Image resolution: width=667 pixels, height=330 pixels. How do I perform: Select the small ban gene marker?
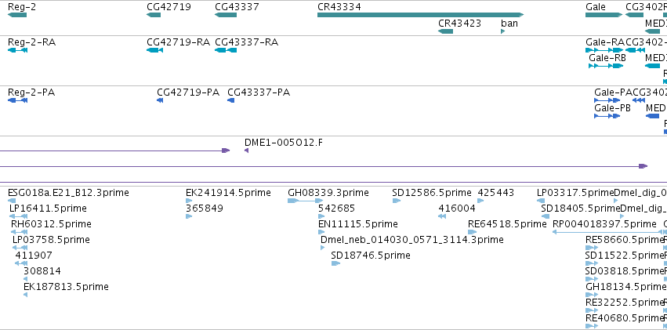pos(503,31)
